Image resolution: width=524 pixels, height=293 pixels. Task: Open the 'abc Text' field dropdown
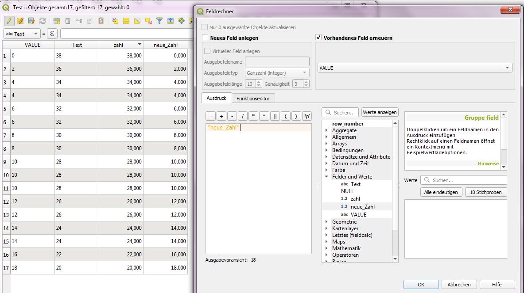pos(21,34)
